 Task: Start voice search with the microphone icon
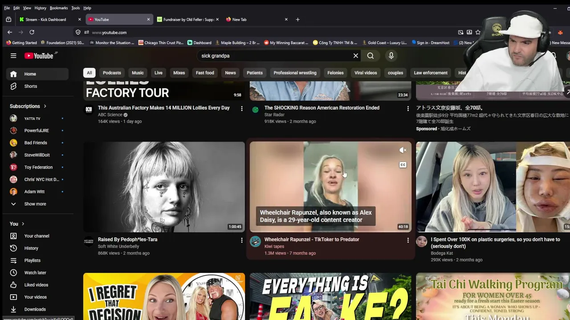click(x=391, y=56)
